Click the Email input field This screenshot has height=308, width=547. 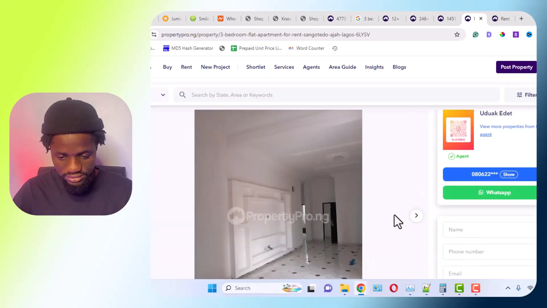click(x=490, y=273)
